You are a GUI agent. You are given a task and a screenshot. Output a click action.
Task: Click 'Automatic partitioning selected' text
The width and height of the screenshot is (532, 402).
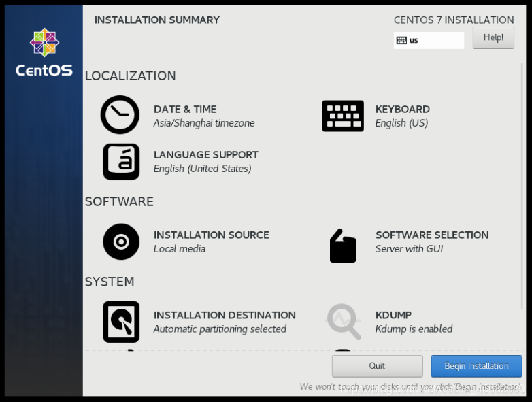pos(220,329)
